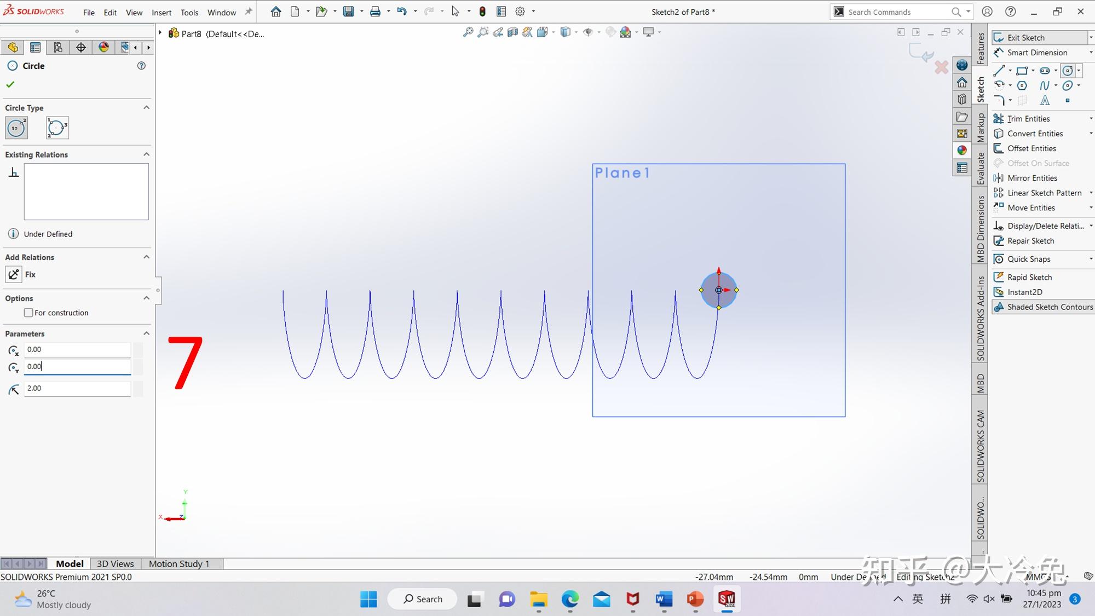
Task: Click the Edit Appearance sphere icon
Action: 610,32
